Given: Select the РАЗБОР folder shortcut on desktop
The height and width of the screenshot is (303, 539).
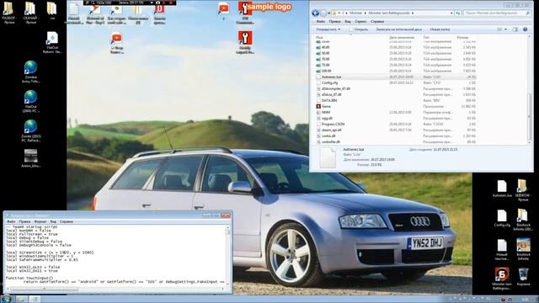Looking at the screenshot, I should coord(8,13).
